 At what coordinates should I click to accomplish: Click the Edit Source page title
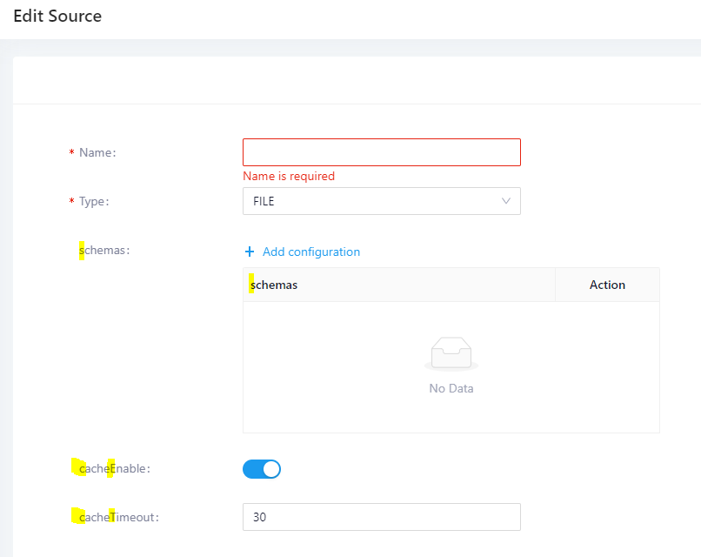(x=57, y=16)
